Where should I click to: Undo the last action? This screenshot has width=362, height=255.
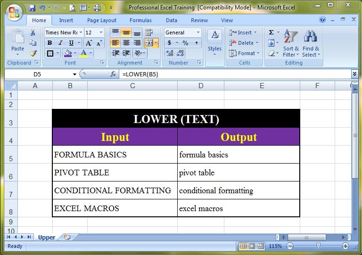(x=42, y=8)
